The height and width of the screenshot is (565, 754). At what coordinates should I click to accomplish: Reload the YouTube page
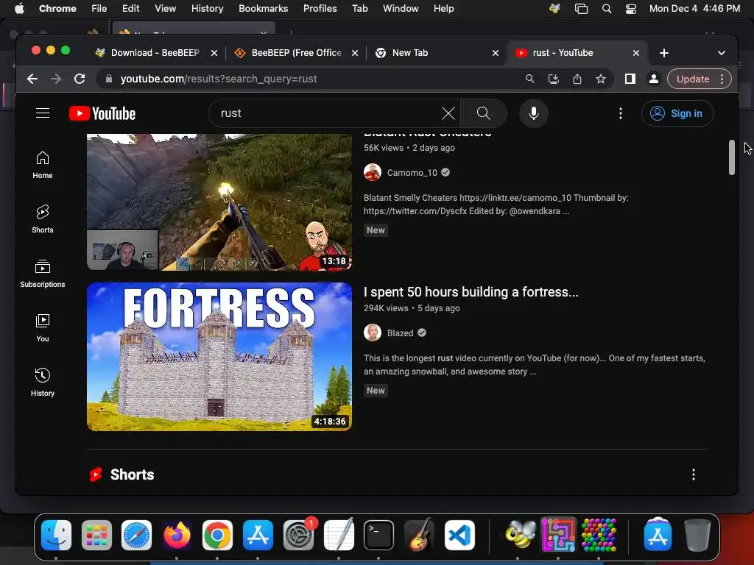[80, 79]
